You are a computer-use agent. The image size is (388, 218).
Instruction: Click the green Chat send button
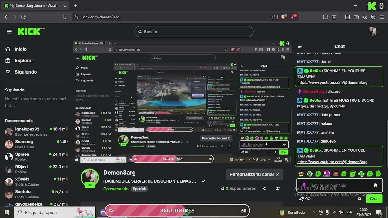(x=374, y=199)
